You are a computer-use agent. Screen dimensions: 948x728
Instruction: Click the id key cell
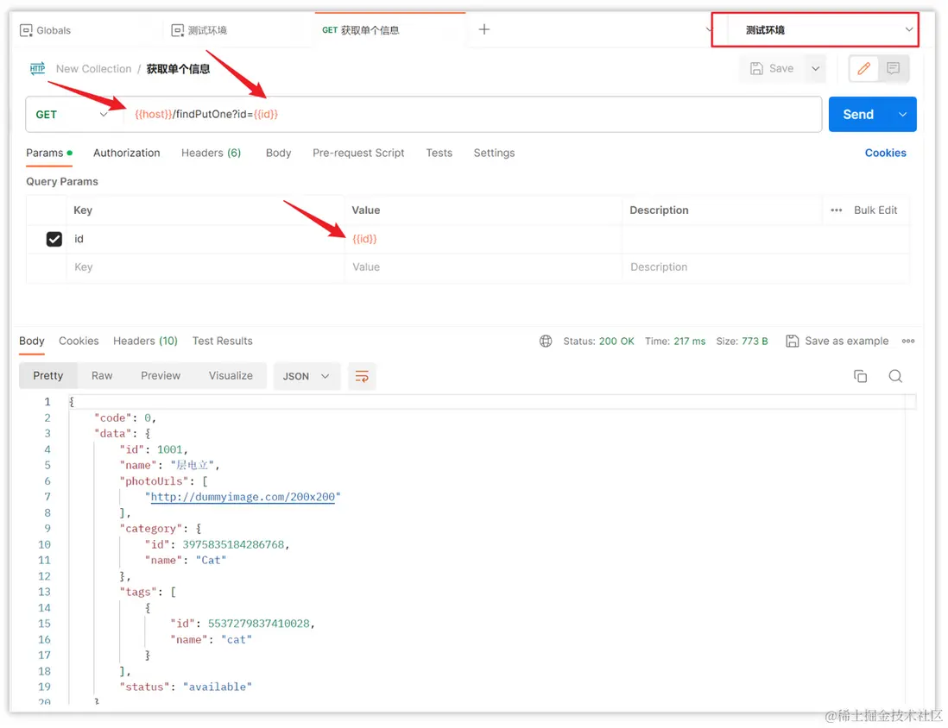(205, 239)
